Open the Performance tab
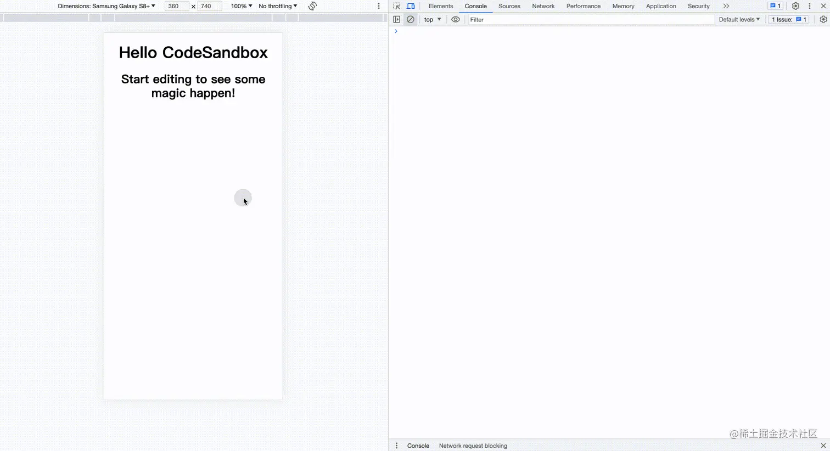Viewport: 830px width, 451px height. point(583,6)
